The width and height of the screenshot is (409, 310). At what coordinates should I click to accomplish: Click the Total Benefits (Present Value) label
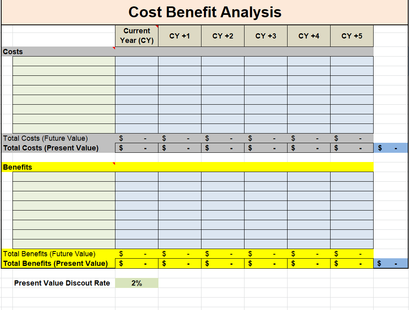(55, 263)
